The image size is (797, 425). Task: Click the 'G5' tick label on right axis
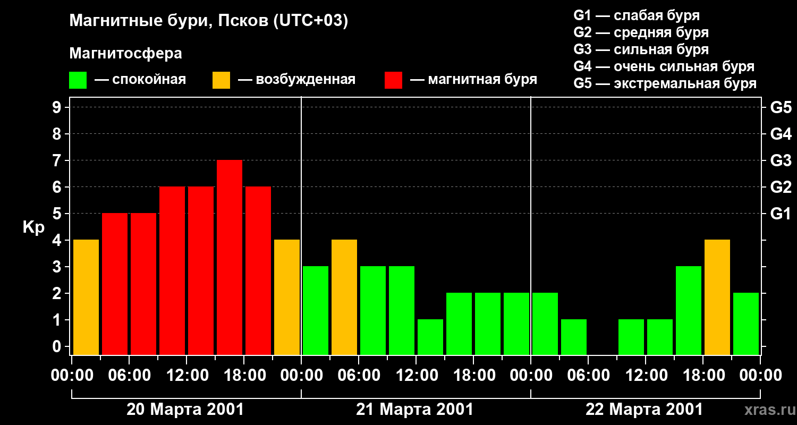781,107
